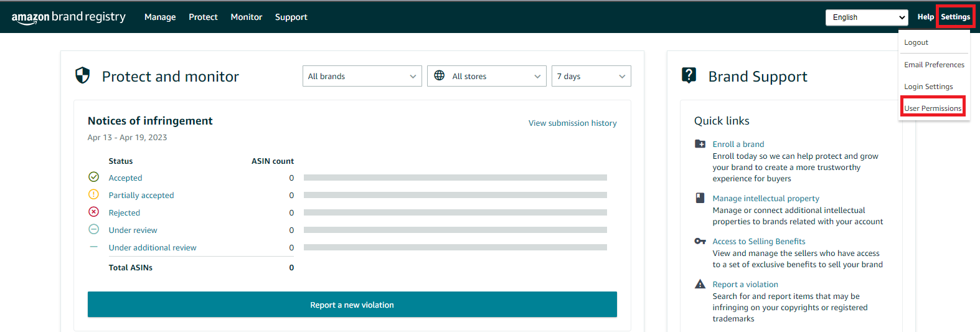Open the Accepted status link

pos(125,178)
